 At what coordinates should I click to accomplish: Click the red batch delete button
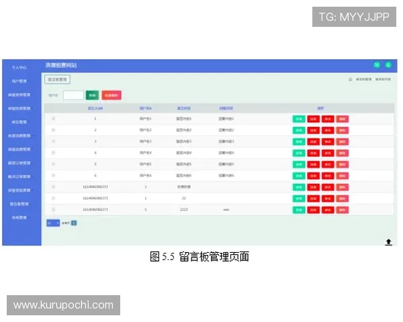pyautogui.click(x=112, y=96)
